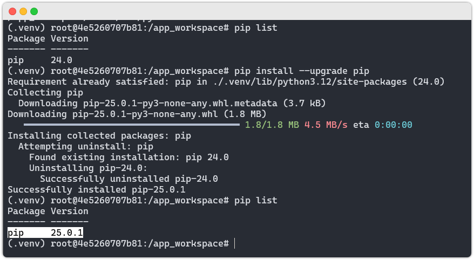Click the cursor at the final prompt
The image size is (474, 260).
pyautogui.click(x=235, y=243)
